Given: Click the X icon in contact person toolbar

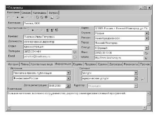Looking at the screenshot, I should (42, 30).
